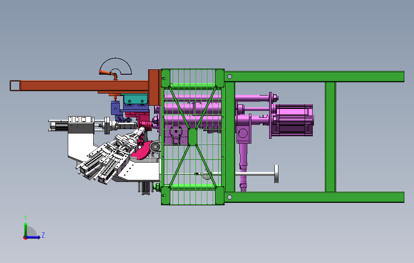Select the long orange square tube beam
The height and width of the screenshot is (263, 414).
(x=79, y=86)
